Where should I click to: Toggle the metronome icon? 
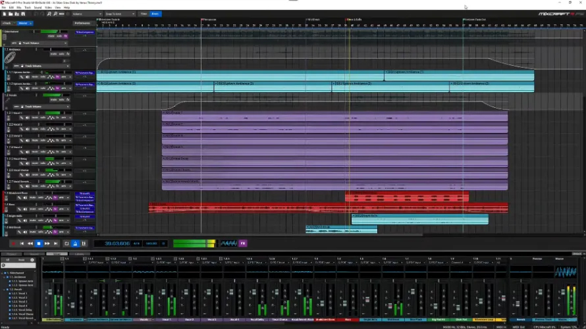click(74, 243)
